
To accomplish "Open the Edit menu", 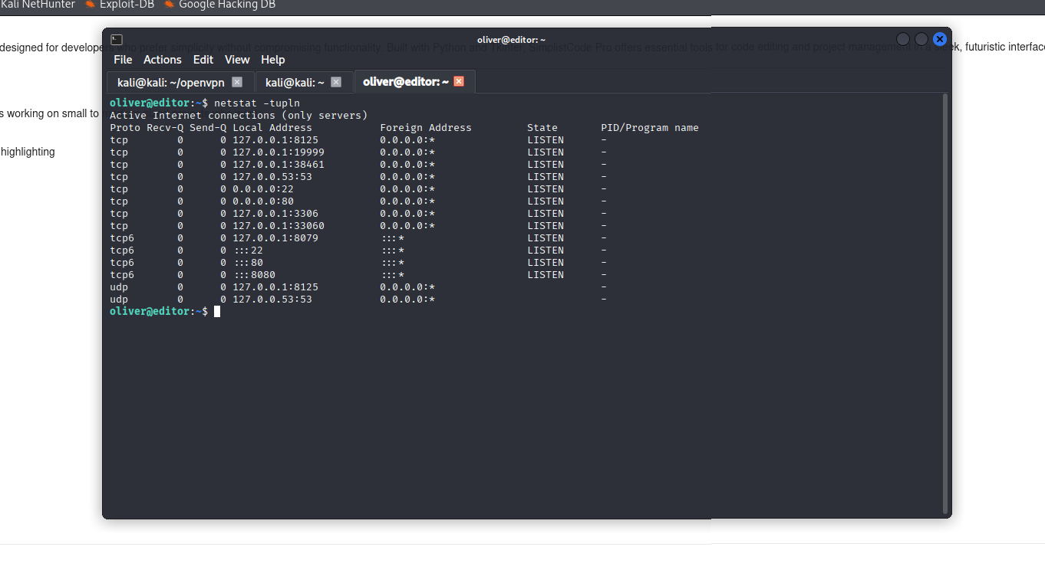I will click(203, 60).
